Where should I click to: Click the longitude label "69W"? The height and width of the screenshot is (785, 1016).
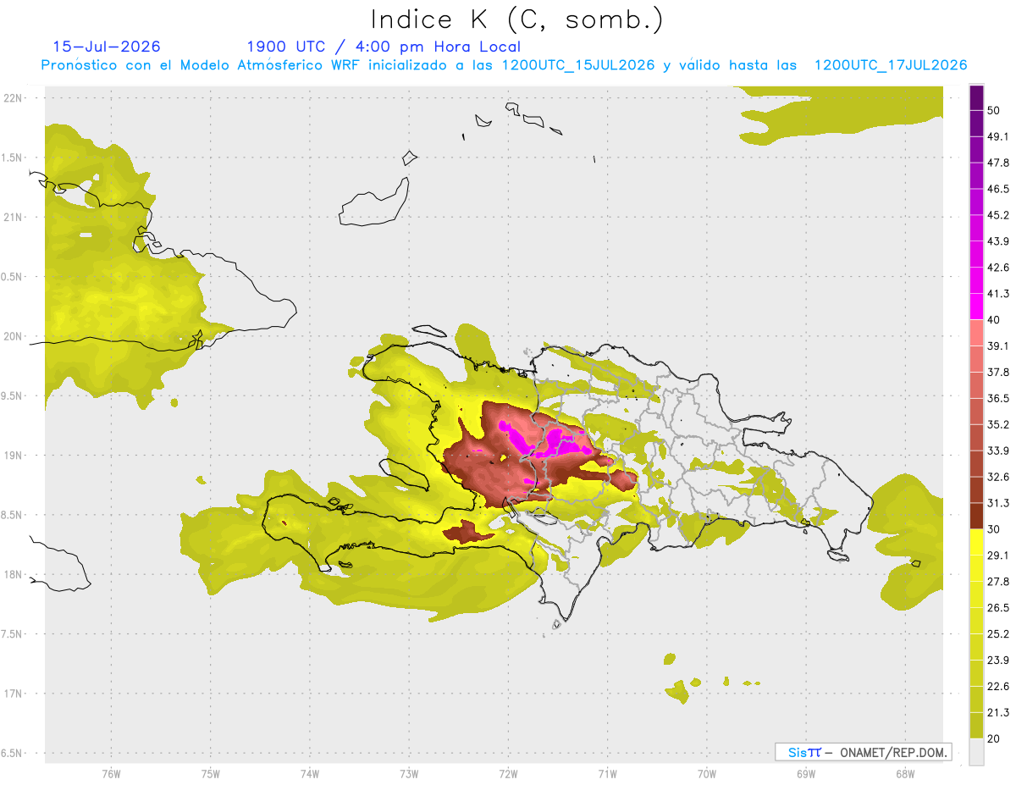804,773
